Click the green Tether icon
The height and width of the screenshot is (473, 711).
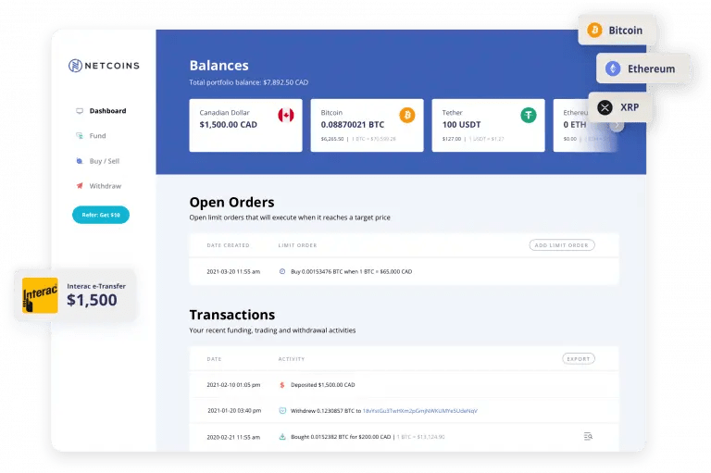coord(529,115)
